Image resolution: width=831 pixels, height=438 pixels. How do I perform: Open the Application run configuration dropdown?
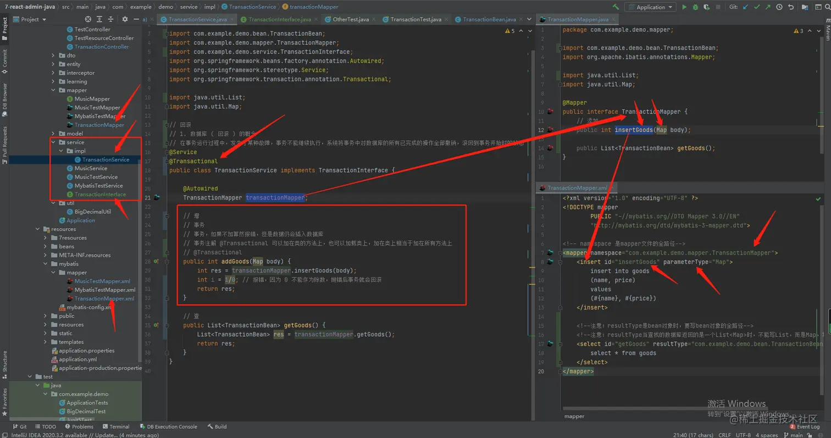[651, 7]
